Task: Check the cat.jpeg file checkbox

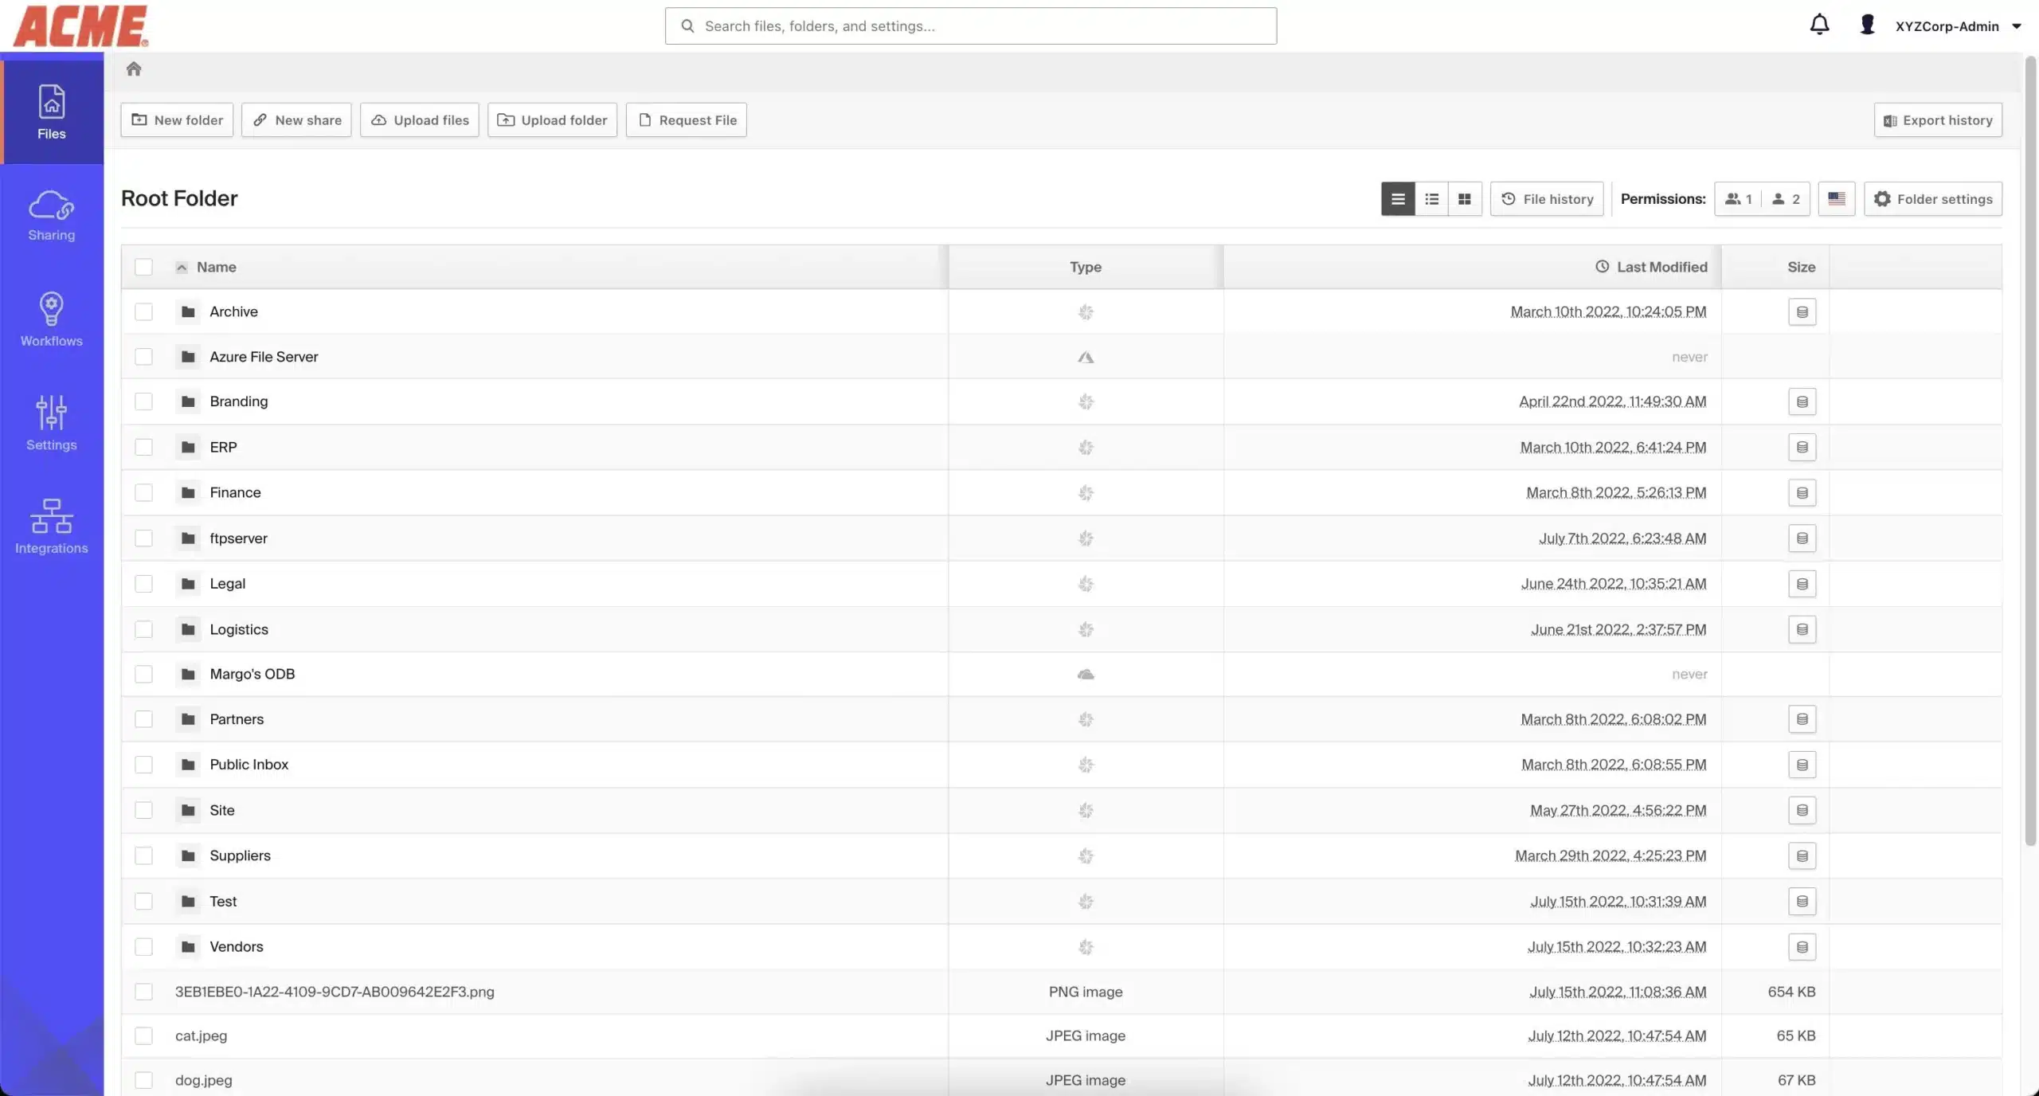Action: tap(143, 1035)
